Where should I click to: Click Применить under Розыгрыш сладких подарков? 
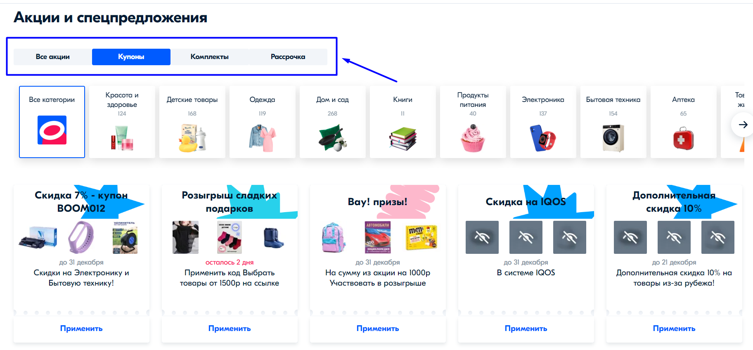[230, 329]
